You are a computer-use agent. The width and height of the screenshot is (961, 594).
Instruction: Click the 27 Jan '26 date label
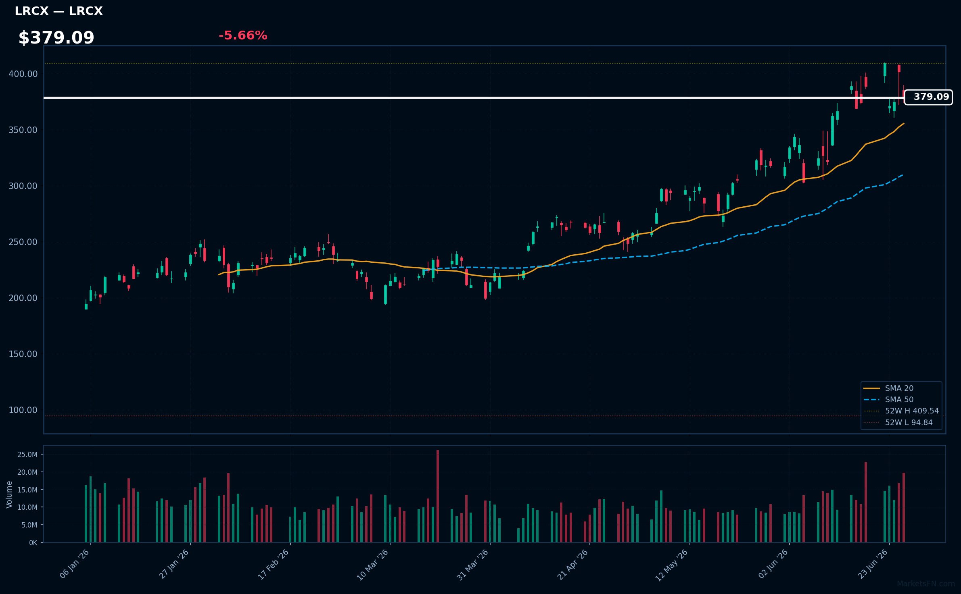pos(174,564)
